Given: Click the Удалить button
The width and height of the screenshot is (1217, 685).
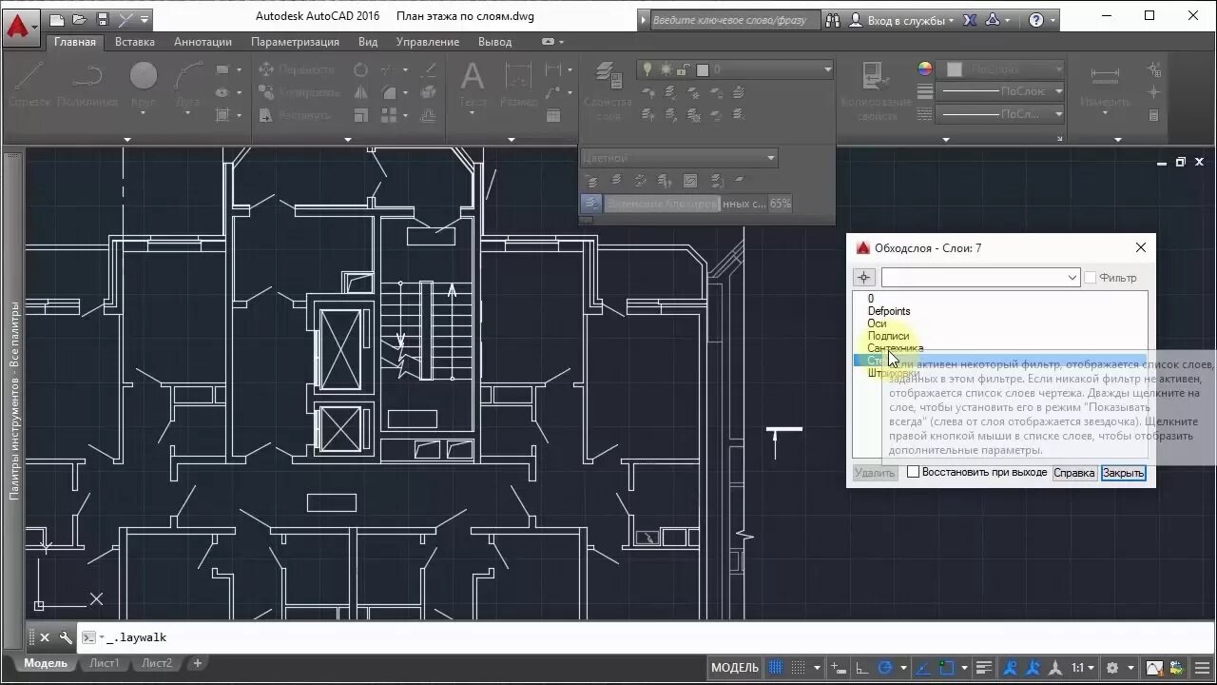Looking at the screenshot, I should 875,473.
